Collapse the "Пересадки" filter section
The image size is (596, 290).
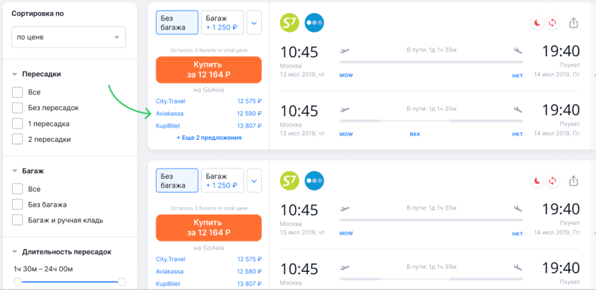pos(15,74)
